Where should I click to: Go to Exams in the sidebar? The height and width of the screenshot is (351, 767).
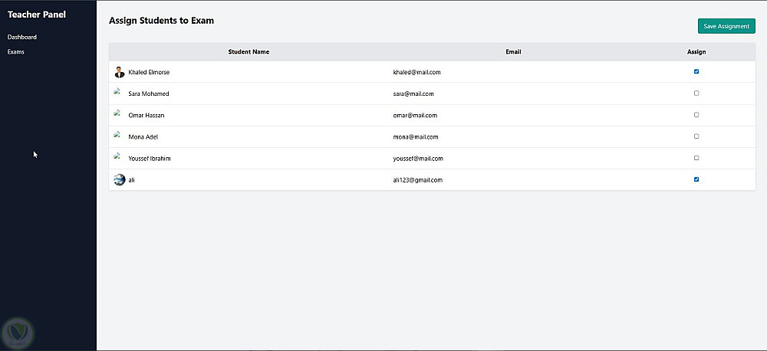(x=16, y=52)
